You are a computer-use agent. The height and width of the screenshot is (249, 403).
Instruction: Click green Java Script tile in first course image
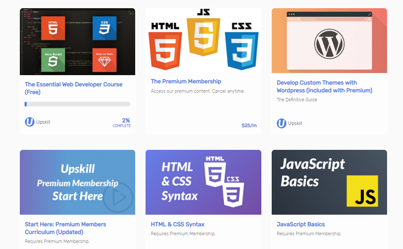tap(53, 60)
